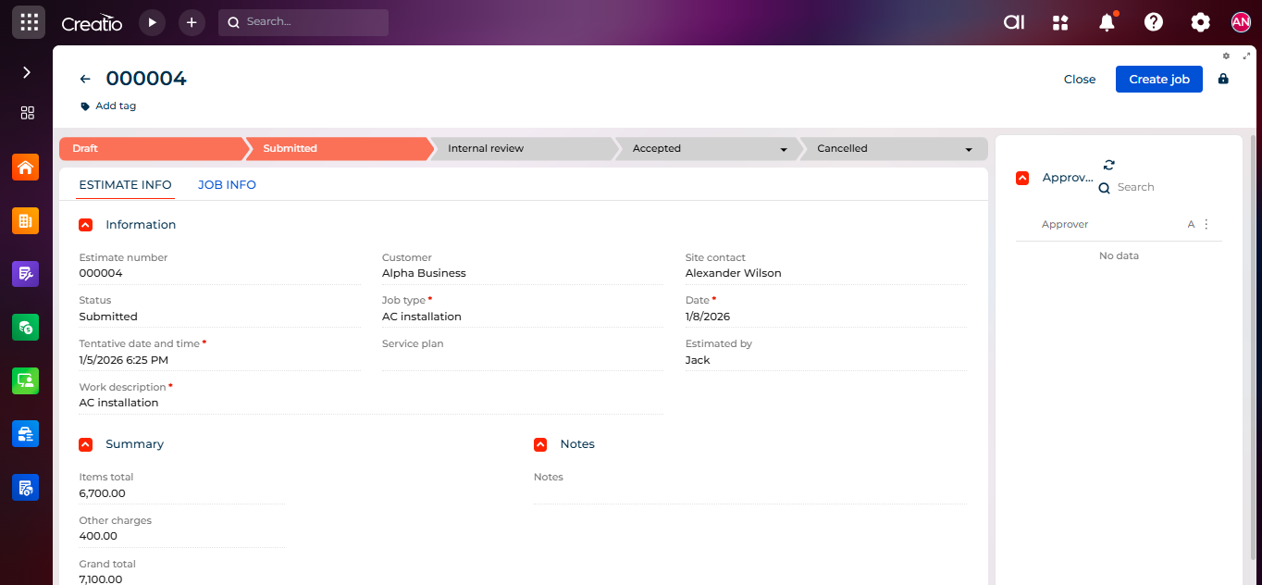Screen dimensions: 1262x585
Task: Click the Close button
Action: (x=1079, y=79)
